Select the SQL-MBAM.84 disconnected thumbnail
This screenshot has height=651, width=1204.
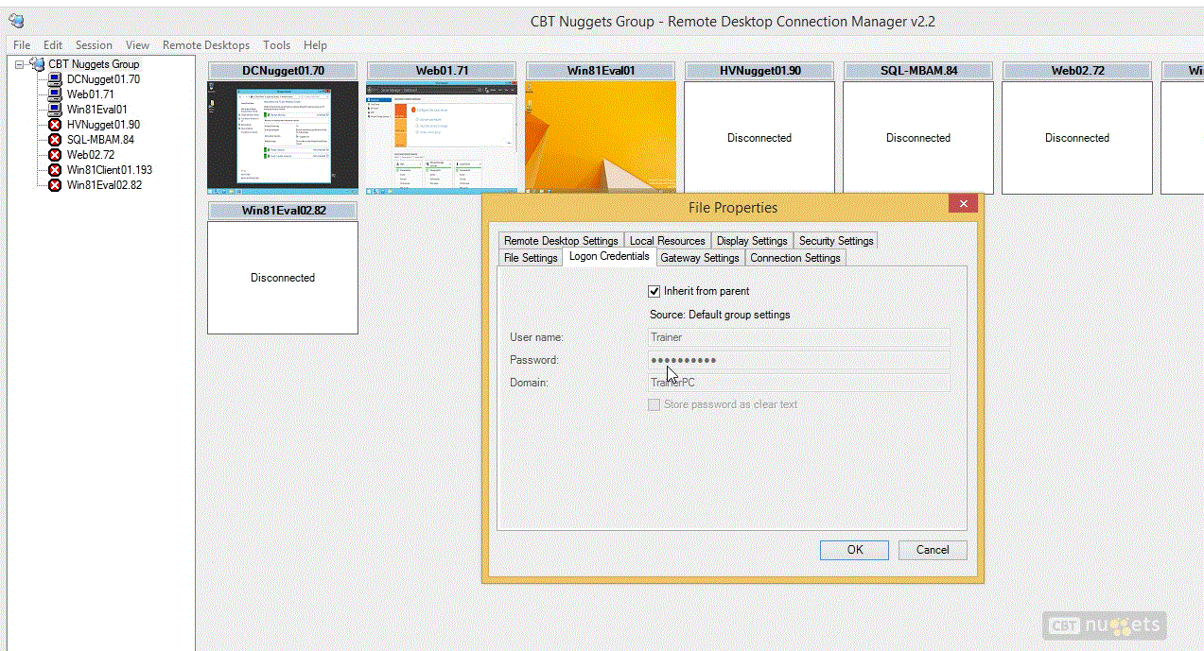tap(918, 137)
